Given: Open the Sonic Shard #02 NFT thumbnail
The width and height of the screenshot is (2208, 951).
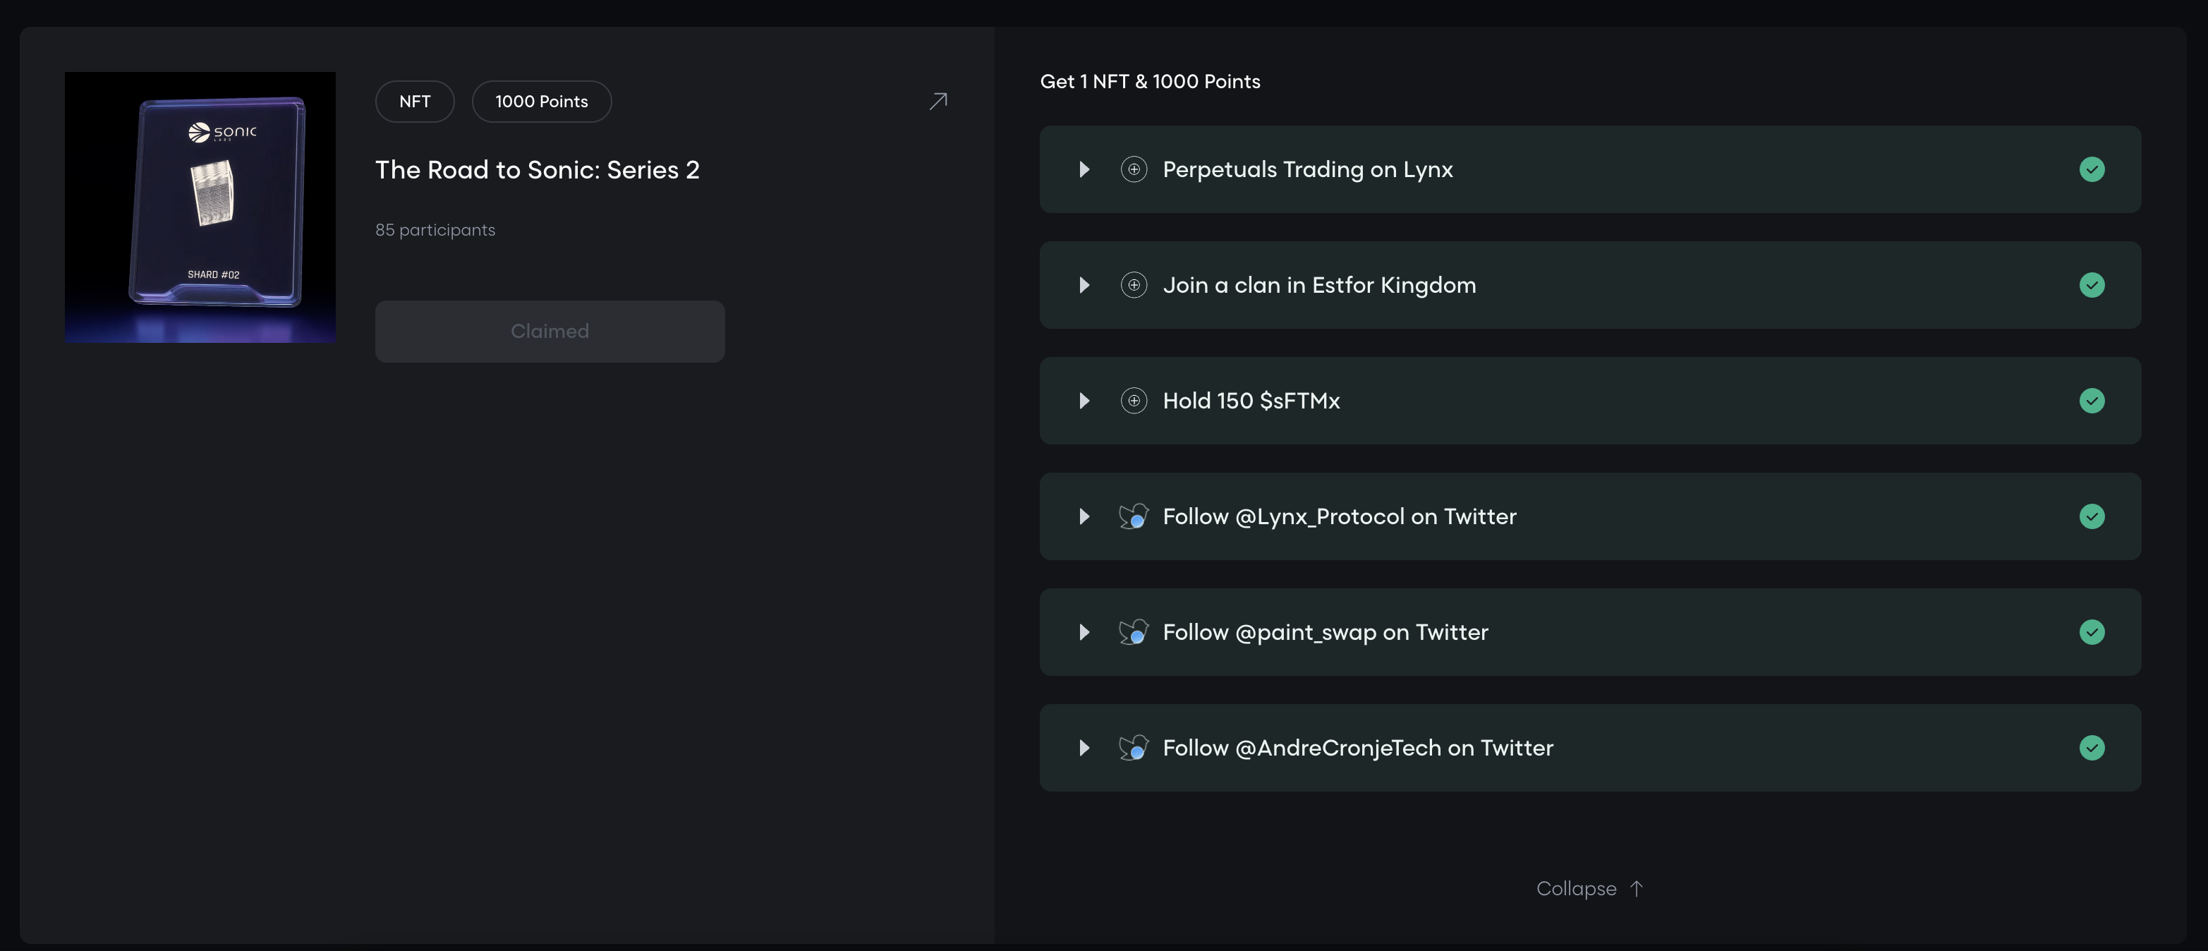Looking at the screenshot, I should (200, 207).
